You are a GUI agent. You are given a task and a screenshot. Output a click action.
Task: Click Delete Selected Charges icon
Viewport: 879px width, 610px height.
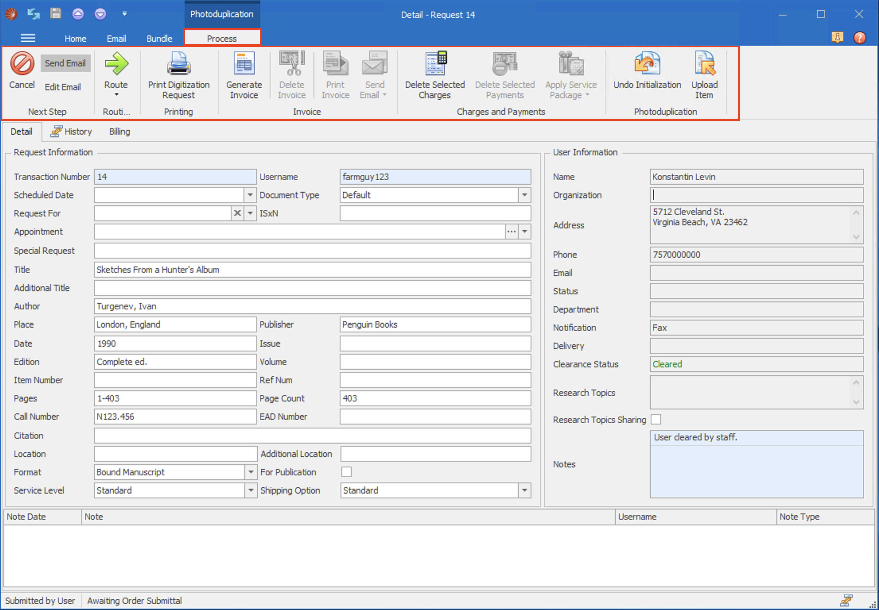[x=435, y=64]
